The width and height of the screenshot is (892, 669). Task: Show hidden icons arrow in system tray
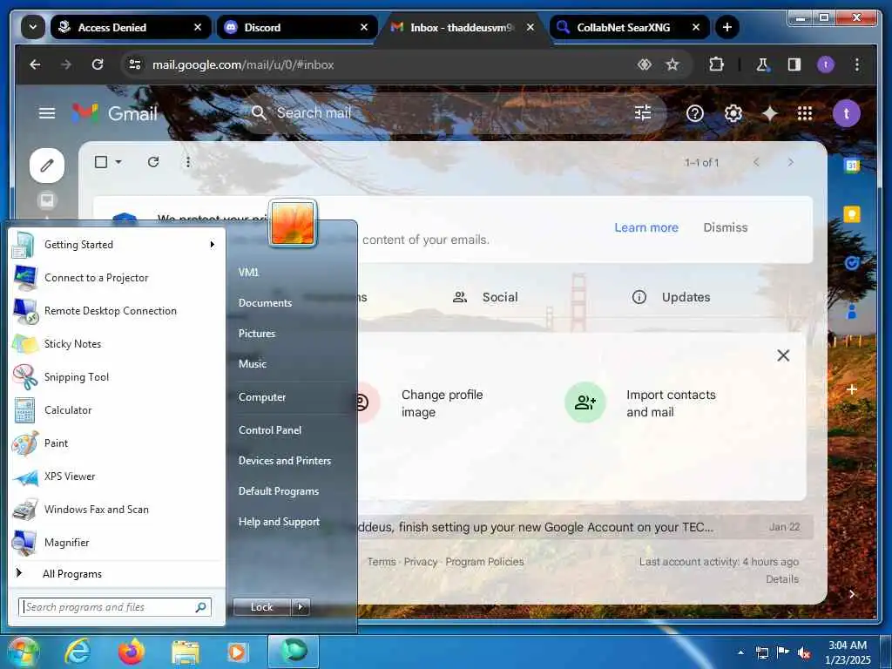point(740,652)
